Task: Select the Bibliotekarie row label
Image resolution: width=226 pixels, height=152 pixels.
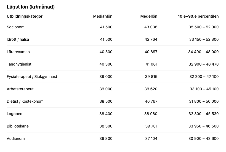Action: tap(18, 126)
